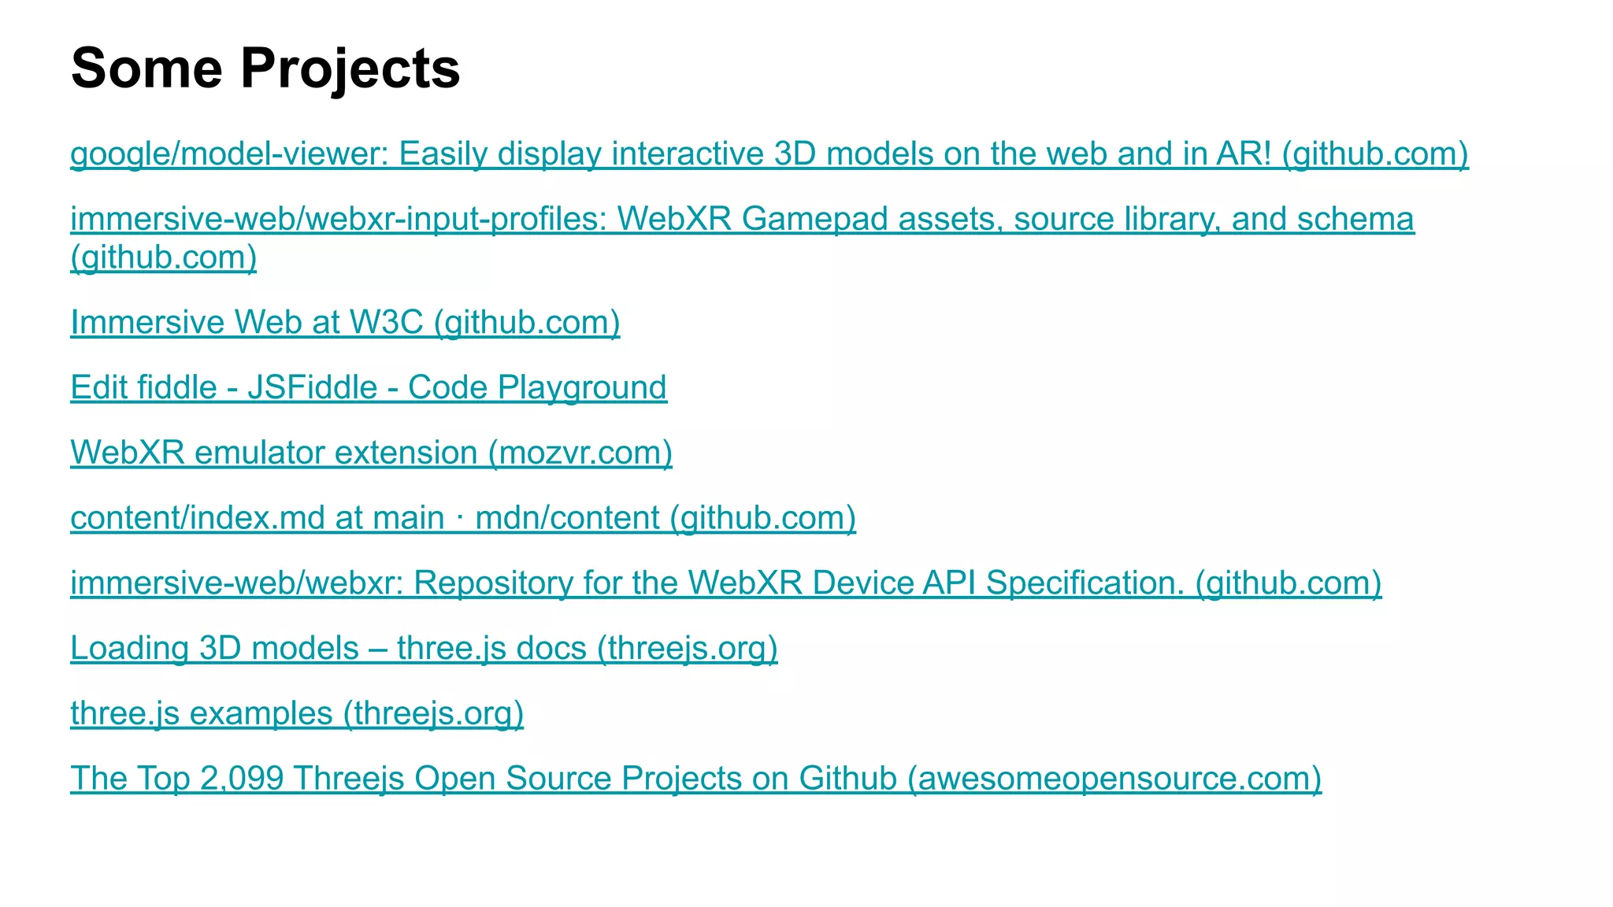Open the content/index.md mdn/content link
1613x907 pixels.
point(463,518)
